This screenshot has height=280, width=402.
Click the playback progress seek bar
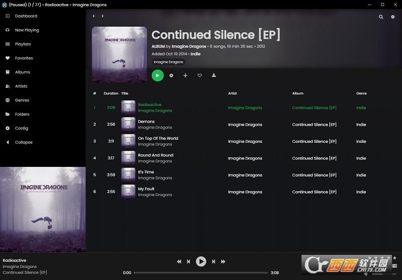[x=201, y=273]
